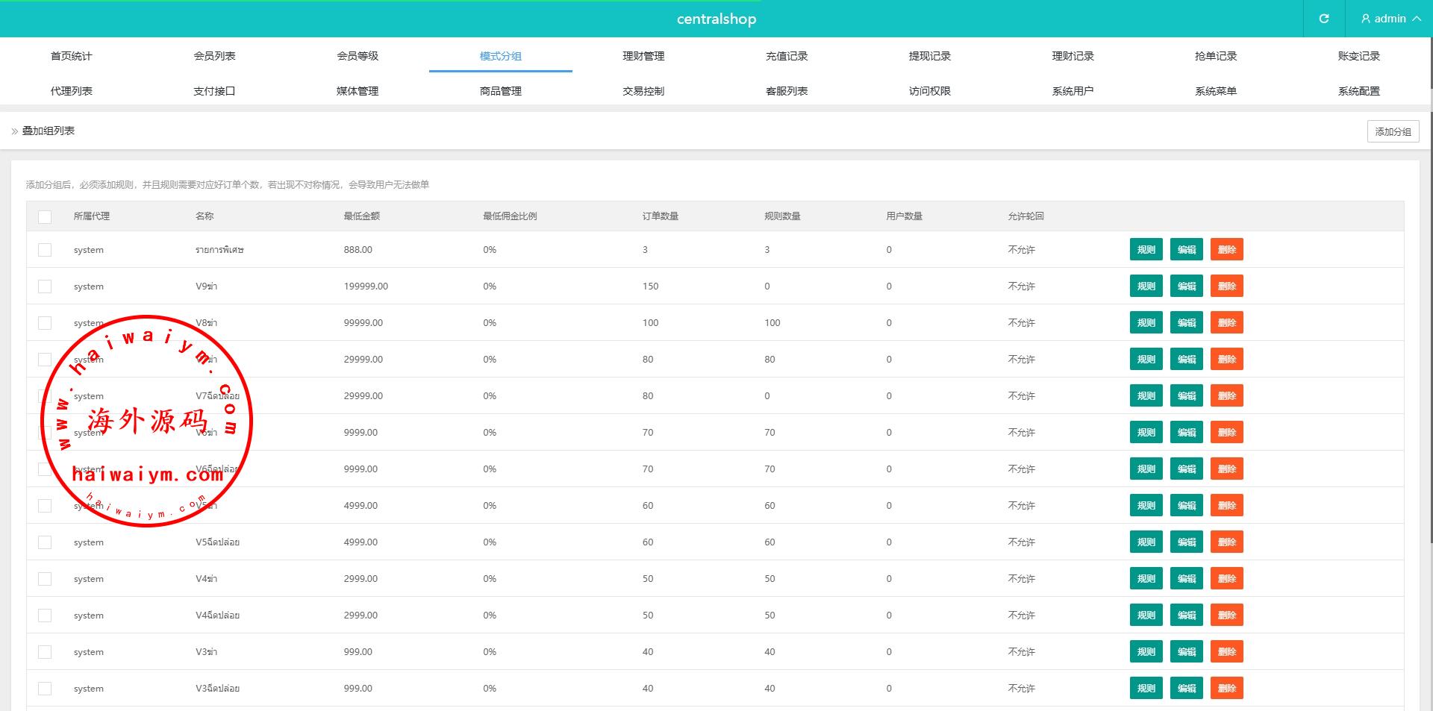Open the 首页统计 dashboard tab
Screen dimensions: 1433x711
point(72,56)
